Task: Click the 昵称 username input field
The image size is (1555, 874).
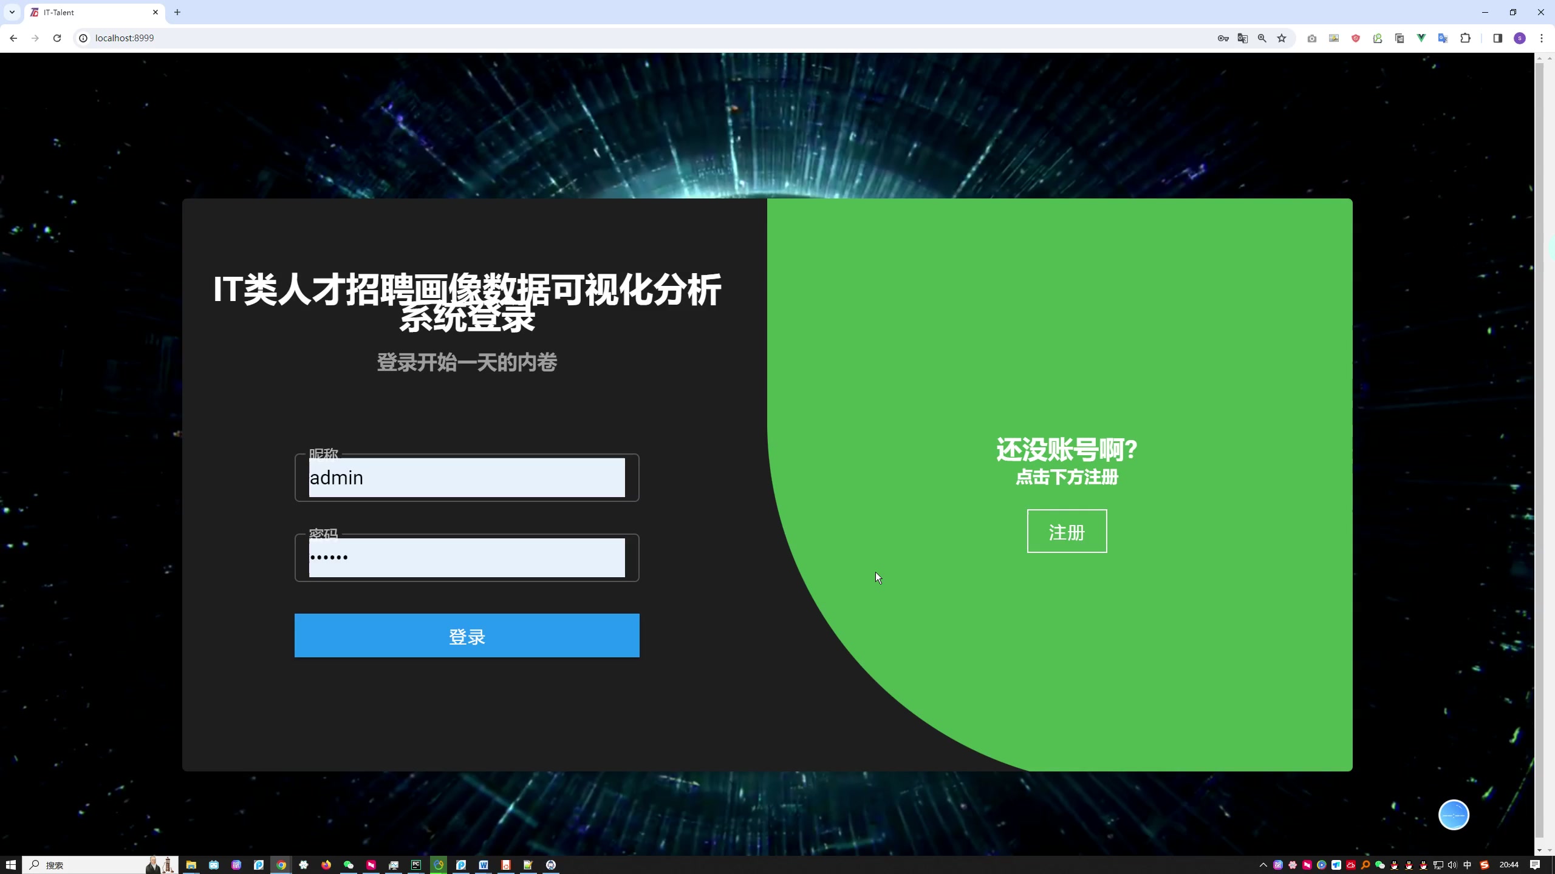Action: [466, 477]
